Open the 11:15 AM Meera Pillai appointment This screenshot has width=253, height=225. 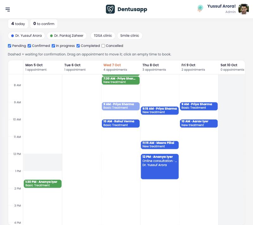point(160,145)
